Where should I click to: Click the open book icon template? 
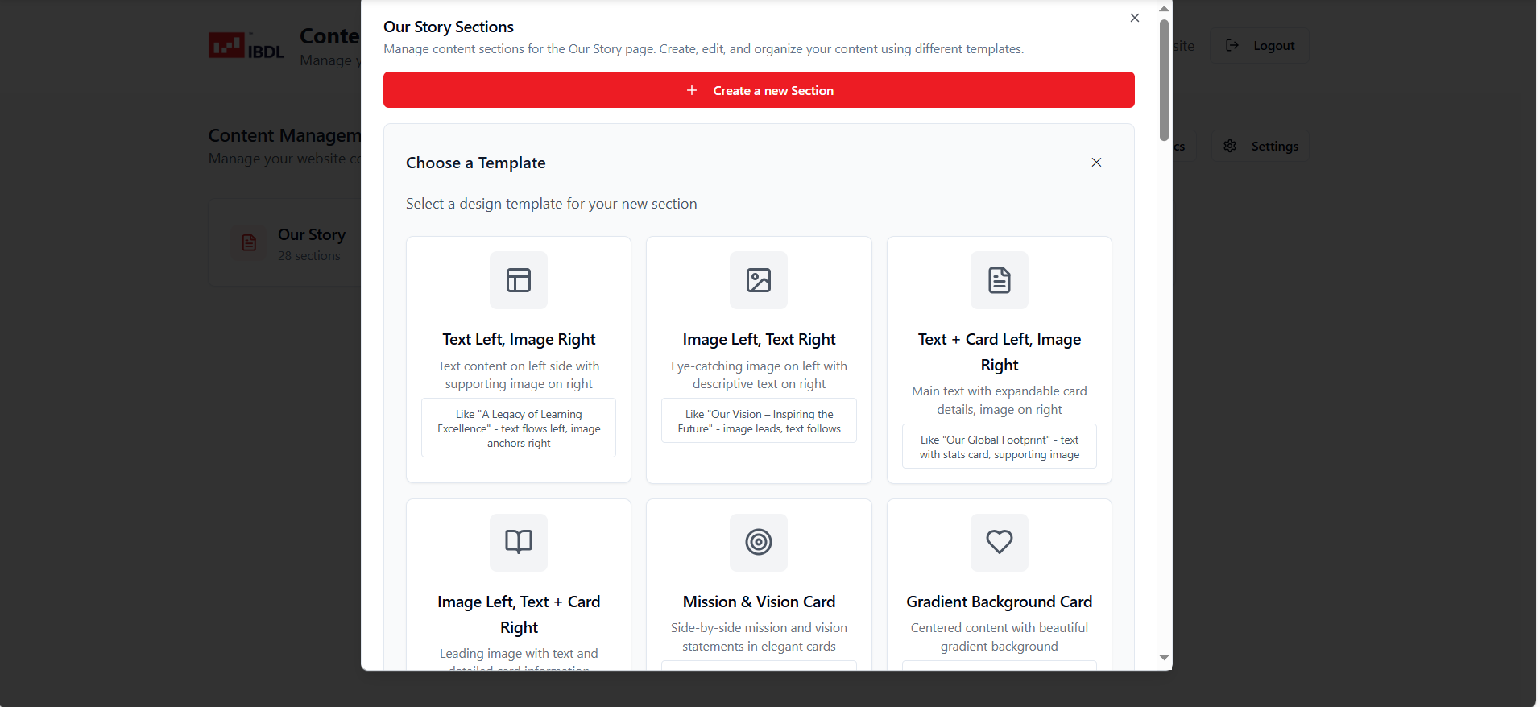tap(518, 542)
